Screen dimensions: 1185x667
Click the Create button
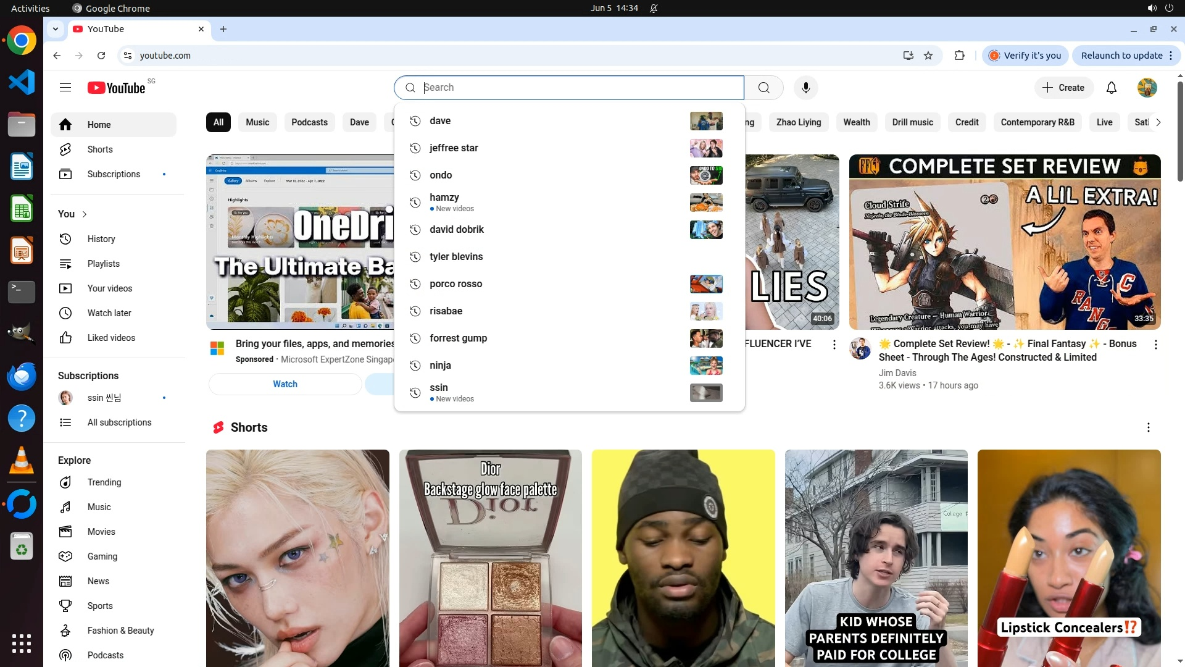click(1063, 88)
